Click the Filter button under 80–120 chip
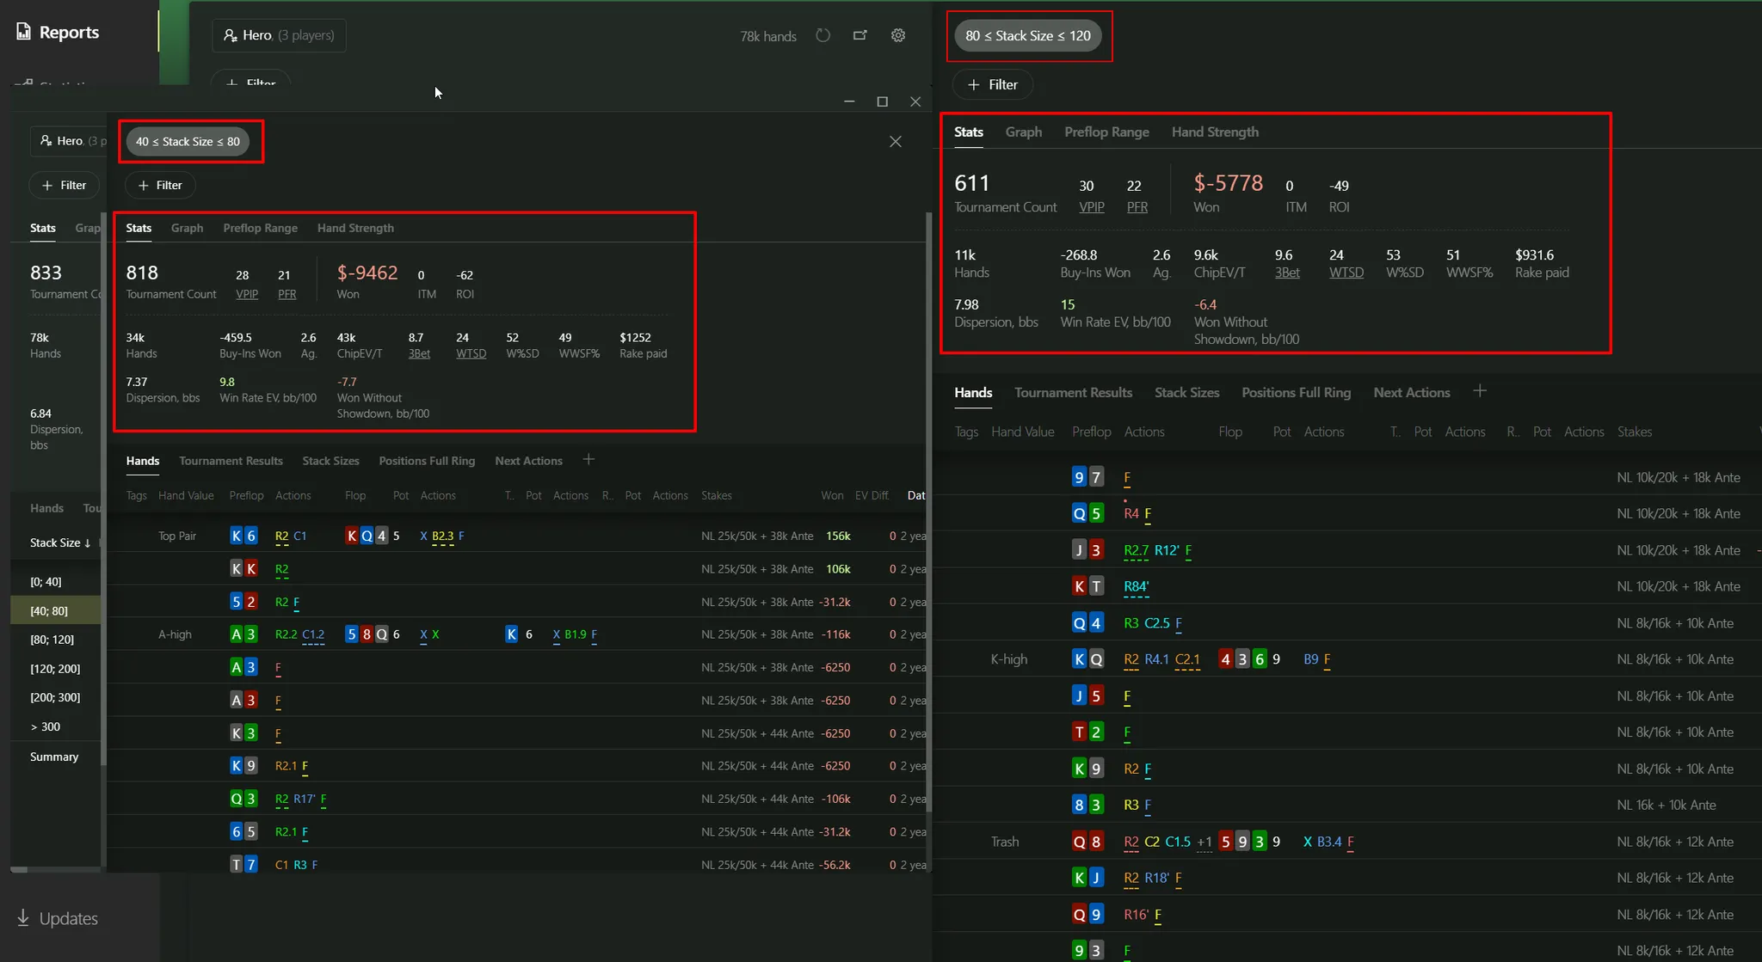Image resolution: width=1762 pixels, height=962 pixels. pyautogui.click(x=993, y=84)
